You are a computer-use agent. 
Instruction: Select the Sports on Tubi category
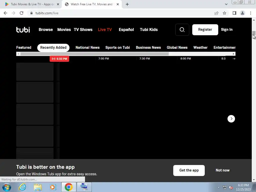[x=117, y=47]
